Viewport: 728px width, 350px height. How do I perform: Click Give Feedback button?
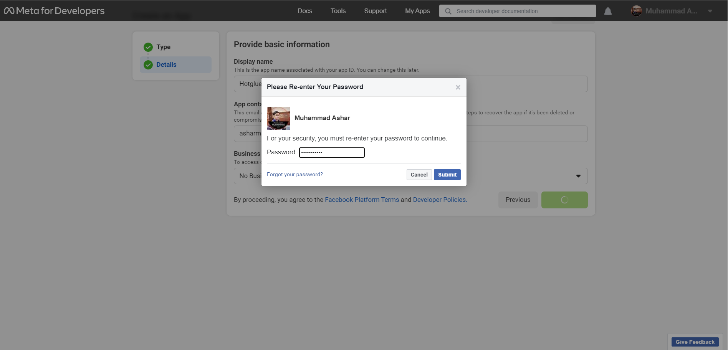click(x=695, y=342)
